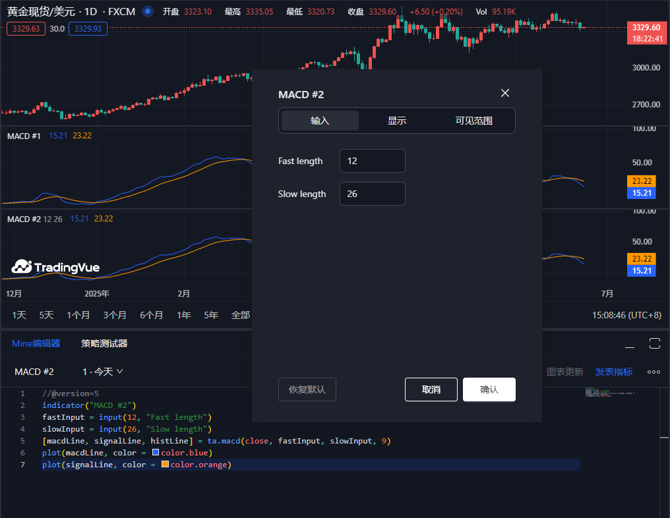Minimize the editor panel
This screenshot has height=518, width=670.
click(x=630, y=344)
